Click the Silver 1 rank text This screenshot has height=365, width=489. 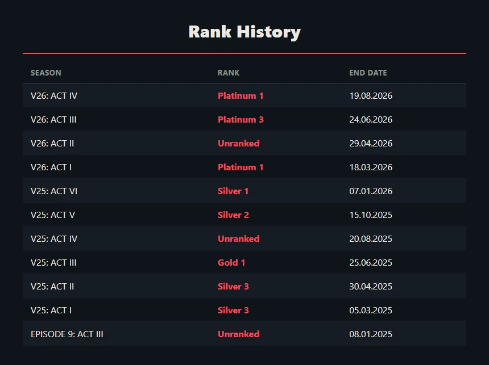click(x=233, y=191)
